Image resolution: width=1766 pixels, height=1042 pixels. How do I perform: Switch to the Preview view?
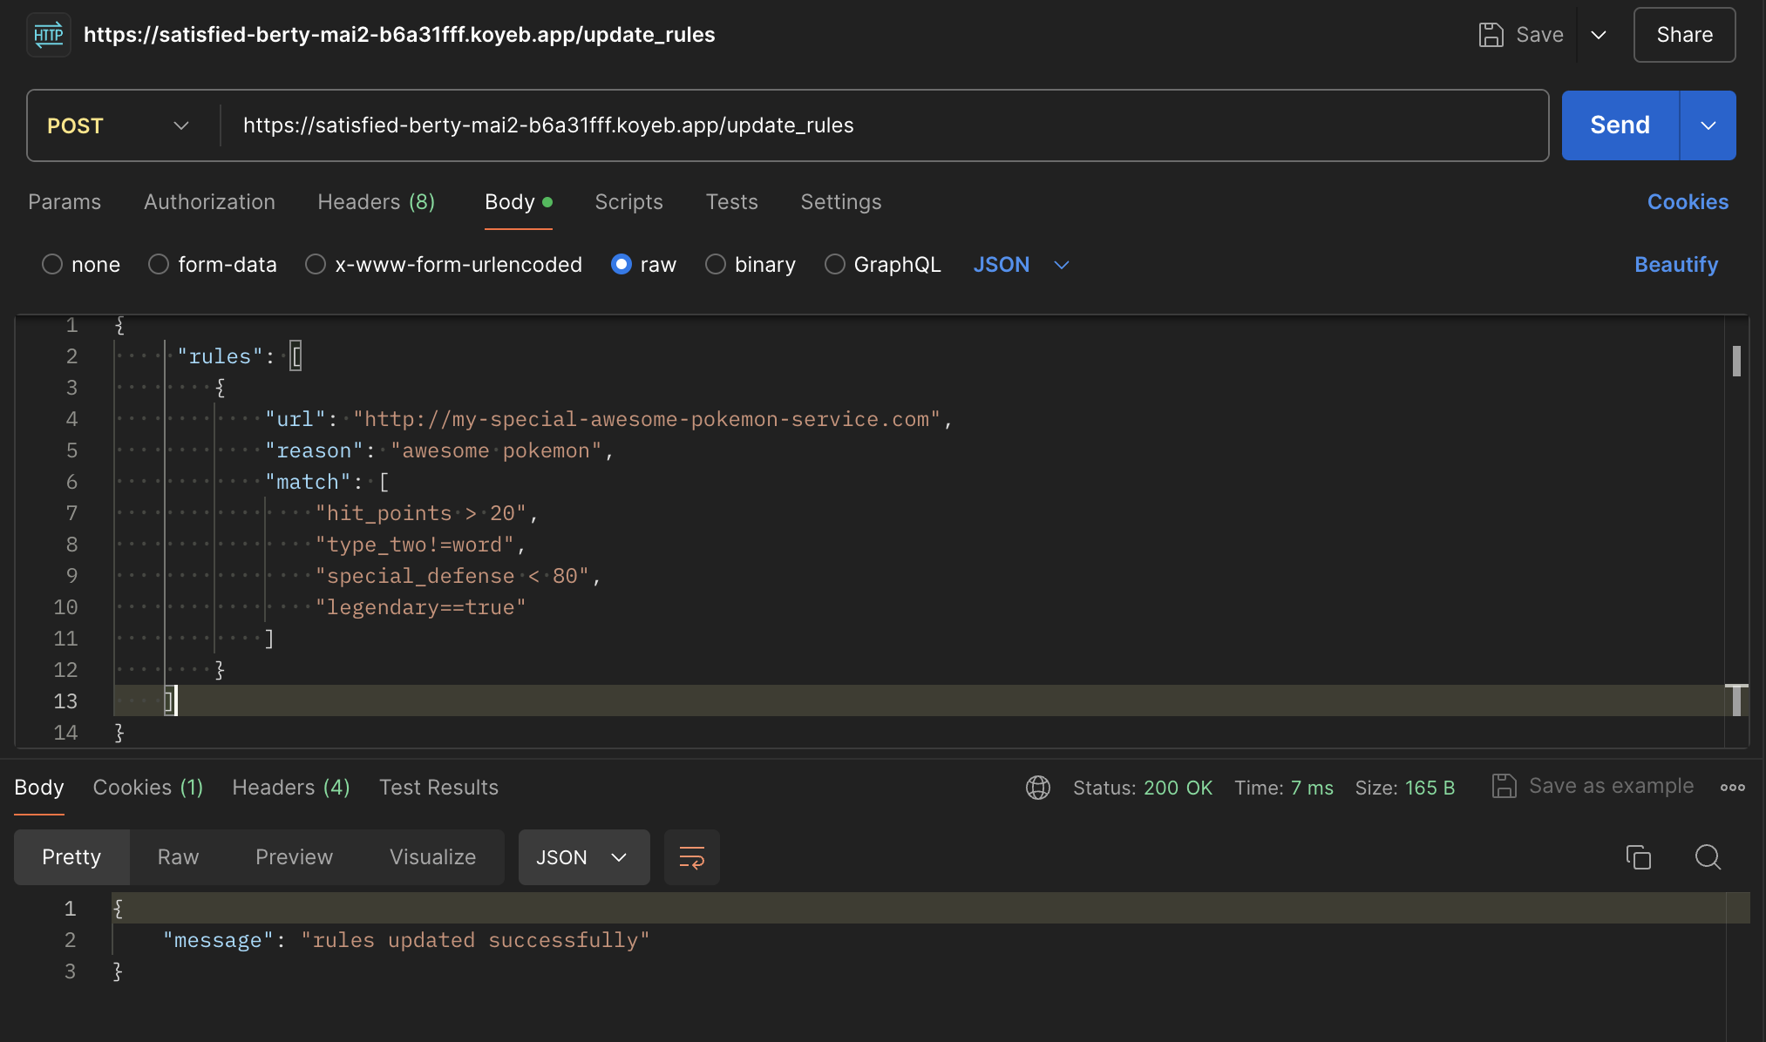[294, 857]
